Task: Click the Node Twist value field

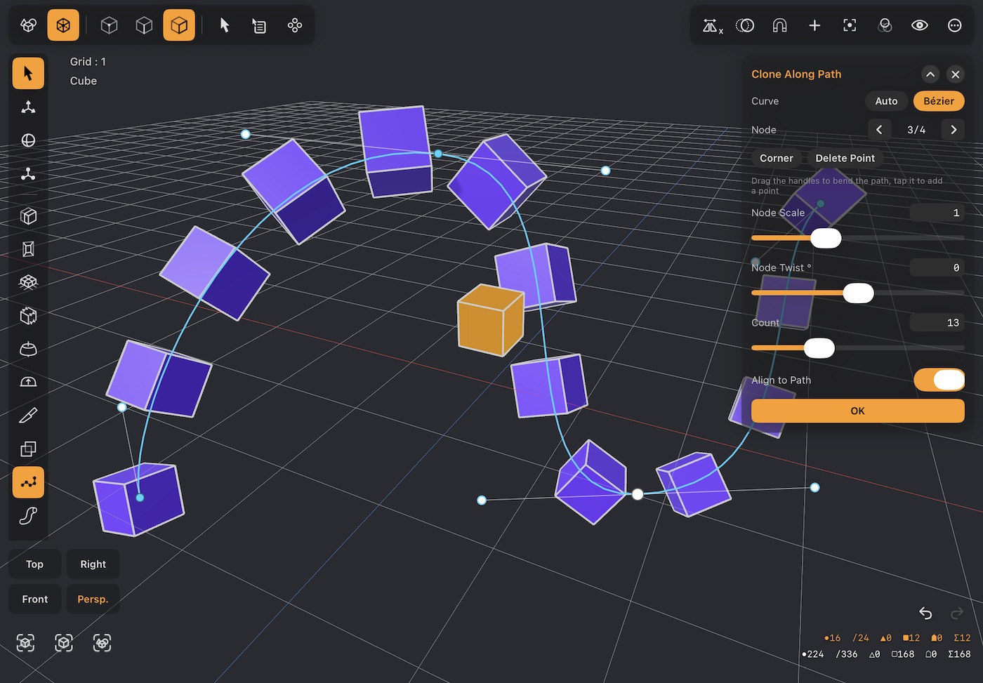Action: pos(937,267)
